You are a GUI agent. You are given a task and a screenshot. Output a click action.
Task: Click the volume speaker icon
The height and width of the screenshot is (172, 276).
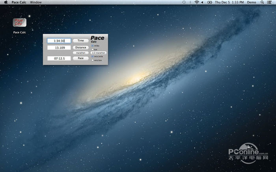point(203,2)
